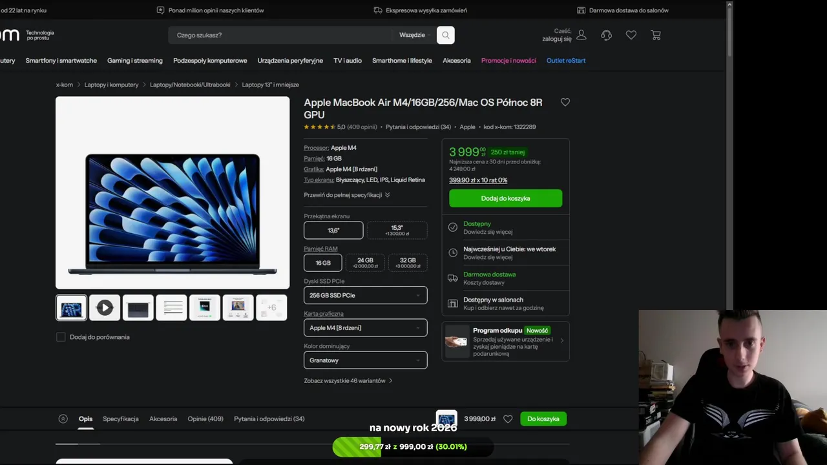Open the TV i audio menu
Image resolution: width=827 pixels, height=465 pixels.
pyautogui.click(x=348, y=61)
